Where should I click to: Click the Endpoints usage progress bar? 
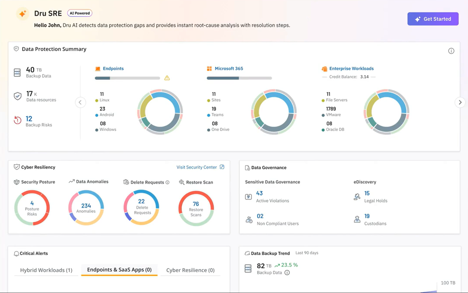point(128,78)
